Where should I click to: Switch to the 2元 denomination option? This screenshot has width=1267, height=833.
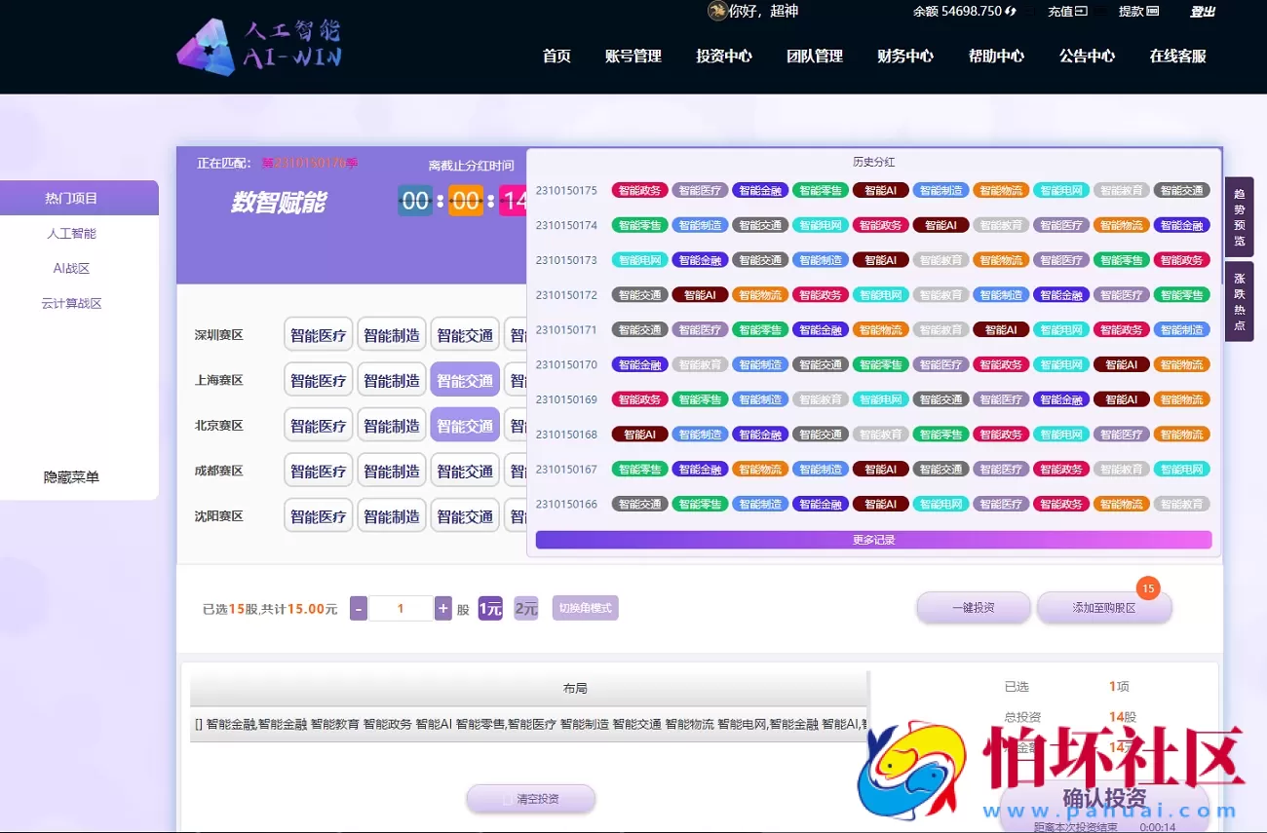pos(524,608)
